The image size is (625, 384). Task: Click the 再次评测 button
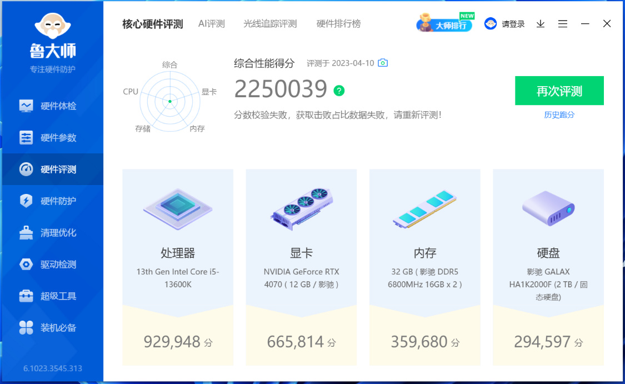click(559, 91)
